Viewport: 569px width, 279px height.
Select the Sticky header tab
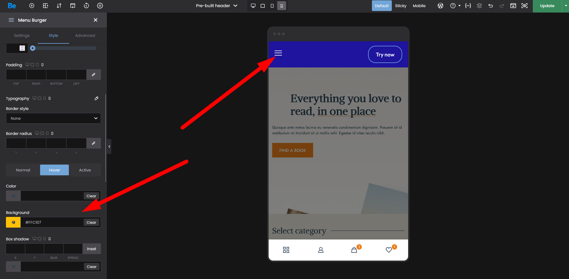[x=400, y=6]
